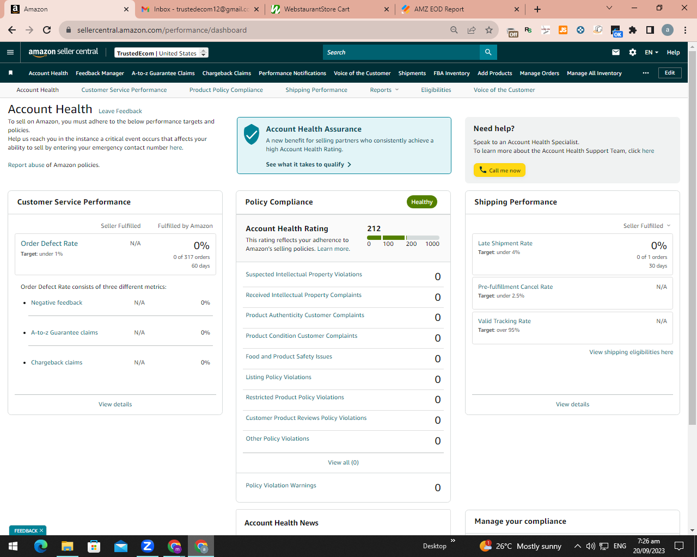Open Manage Orders in the favorites bar
The image size is (697, 557).
[539, 73]
